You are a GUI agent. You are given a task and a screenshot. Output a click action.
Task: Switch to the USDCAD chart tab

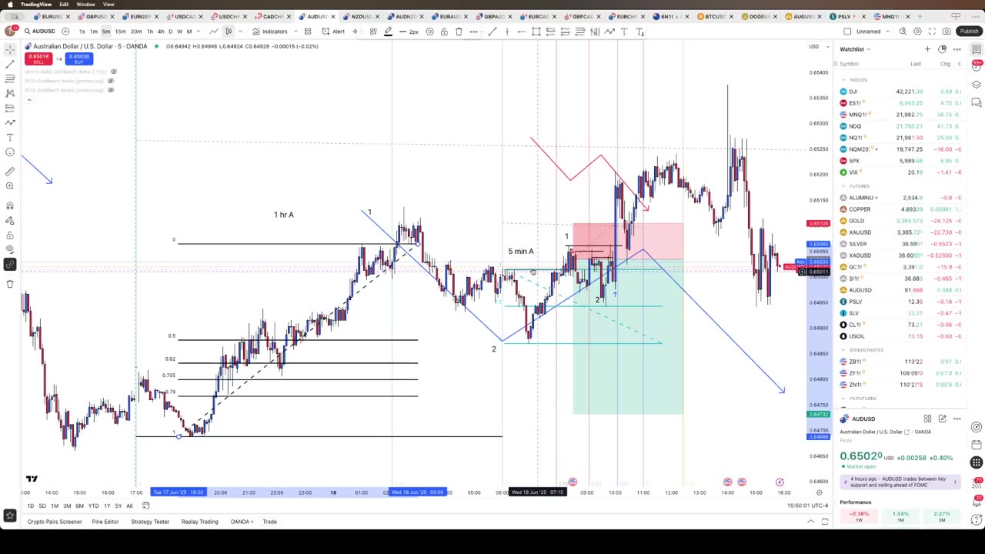[x=185, y=16]
